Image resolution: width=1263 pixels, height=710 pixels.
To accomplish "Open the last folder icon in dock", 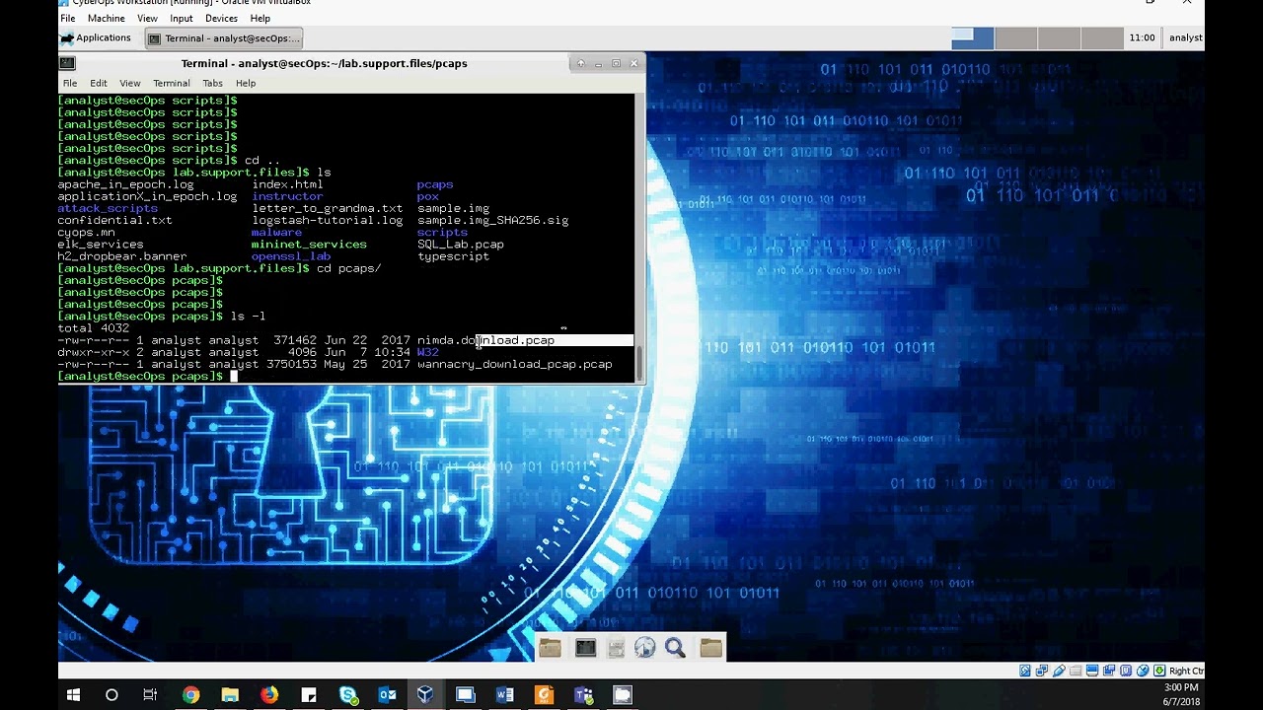I will pos(711,648).
